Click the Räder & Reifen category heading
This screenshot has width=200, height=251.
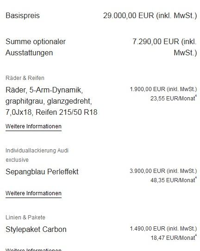point(25,78)
